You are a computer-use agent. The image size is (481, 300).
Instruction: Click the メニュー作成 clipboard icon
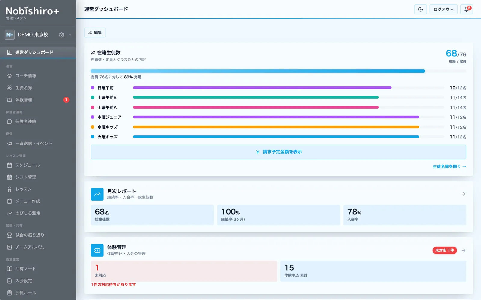coord(10,201)
